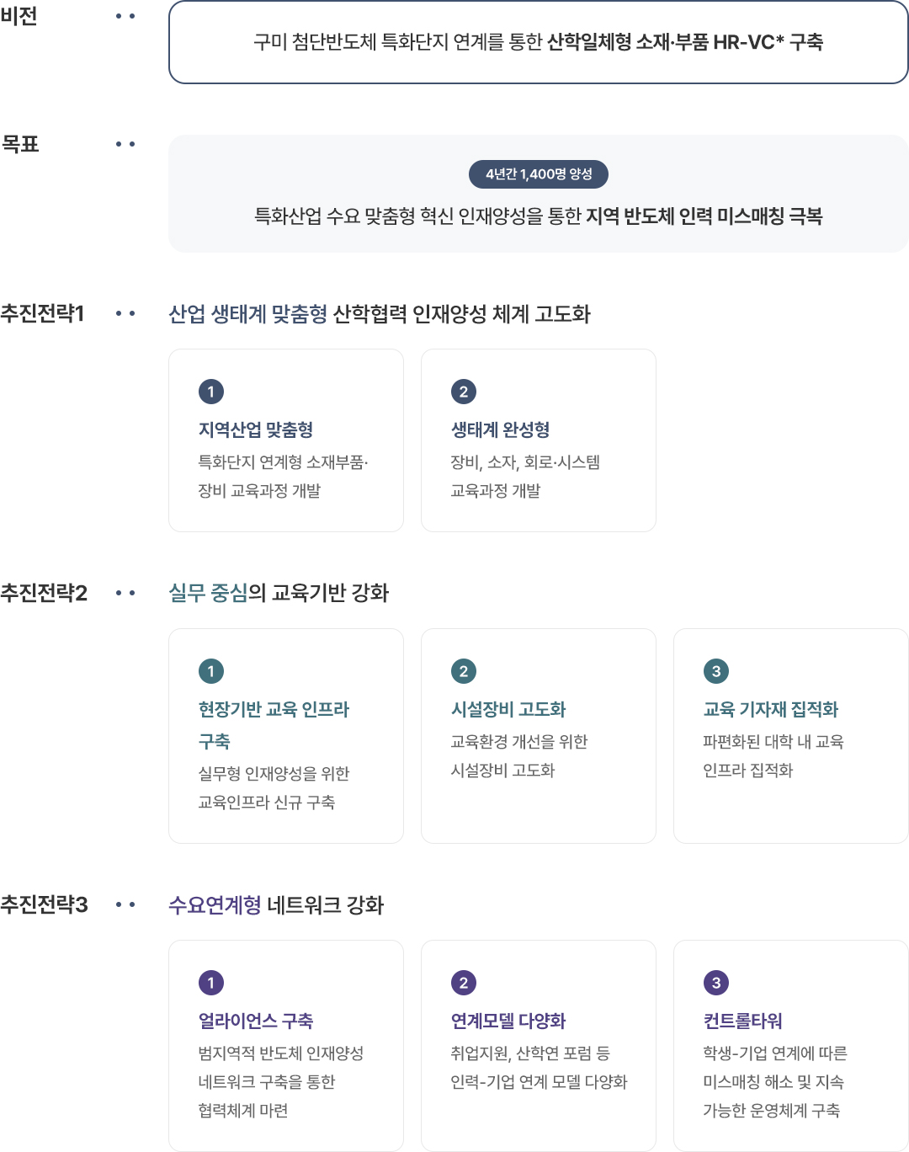Click the 추진전략3 section label
The image size is (909, 1152).
[44, 904]
